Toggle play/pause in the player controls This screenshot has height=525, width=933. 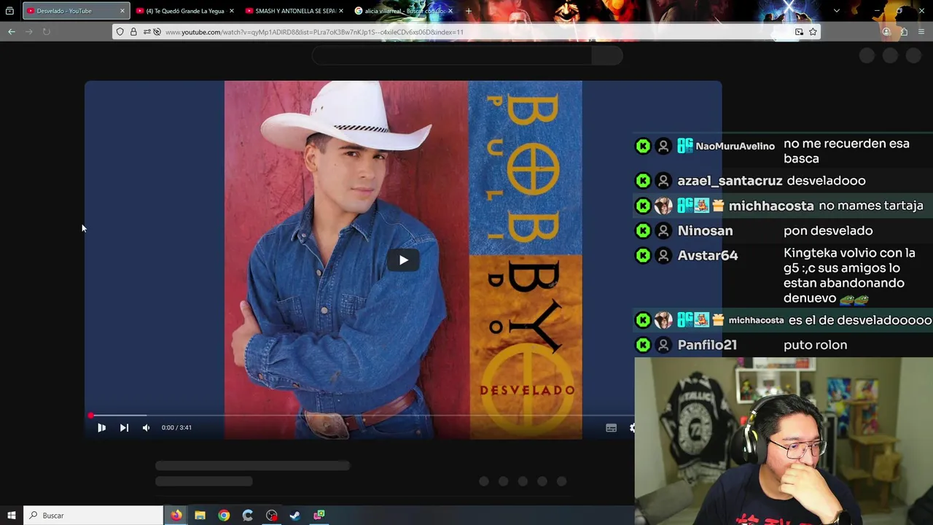pos(101,428)
